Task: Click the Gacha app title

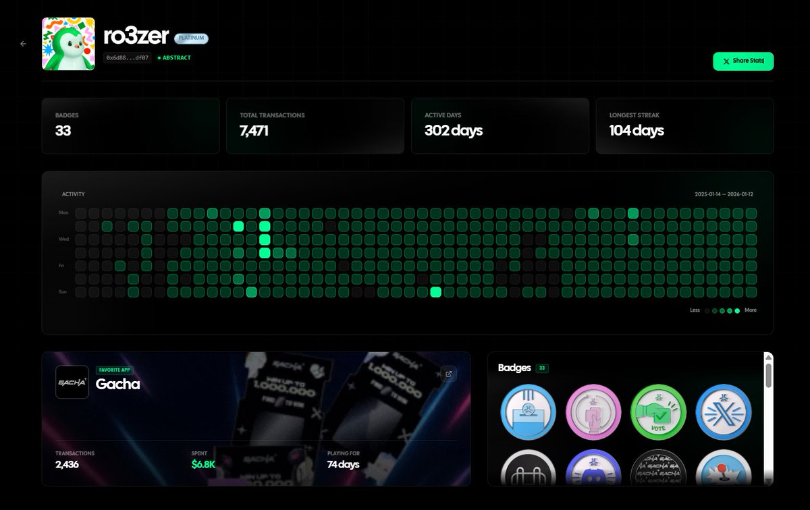Action: (x=117, y=384)
